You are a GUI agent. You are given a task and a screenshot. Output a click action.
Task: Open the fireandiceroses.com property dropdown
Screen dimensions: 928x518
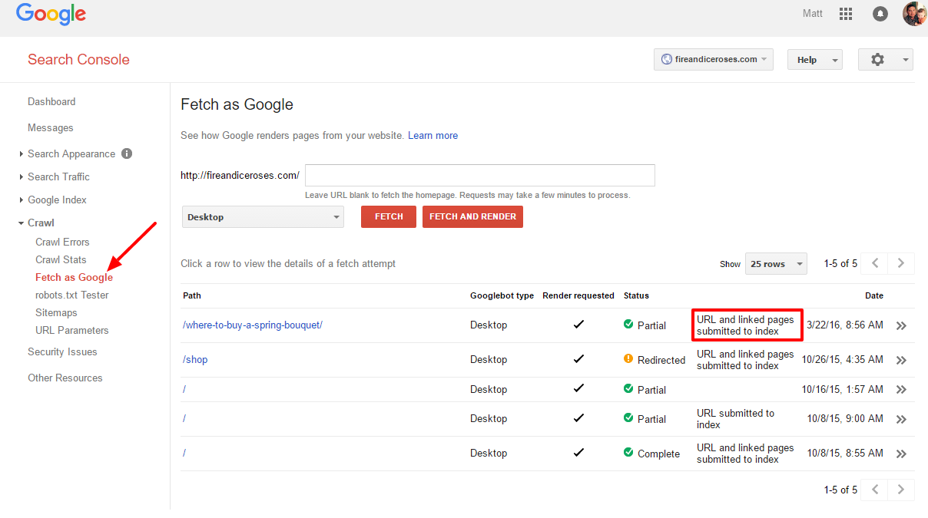714,60
